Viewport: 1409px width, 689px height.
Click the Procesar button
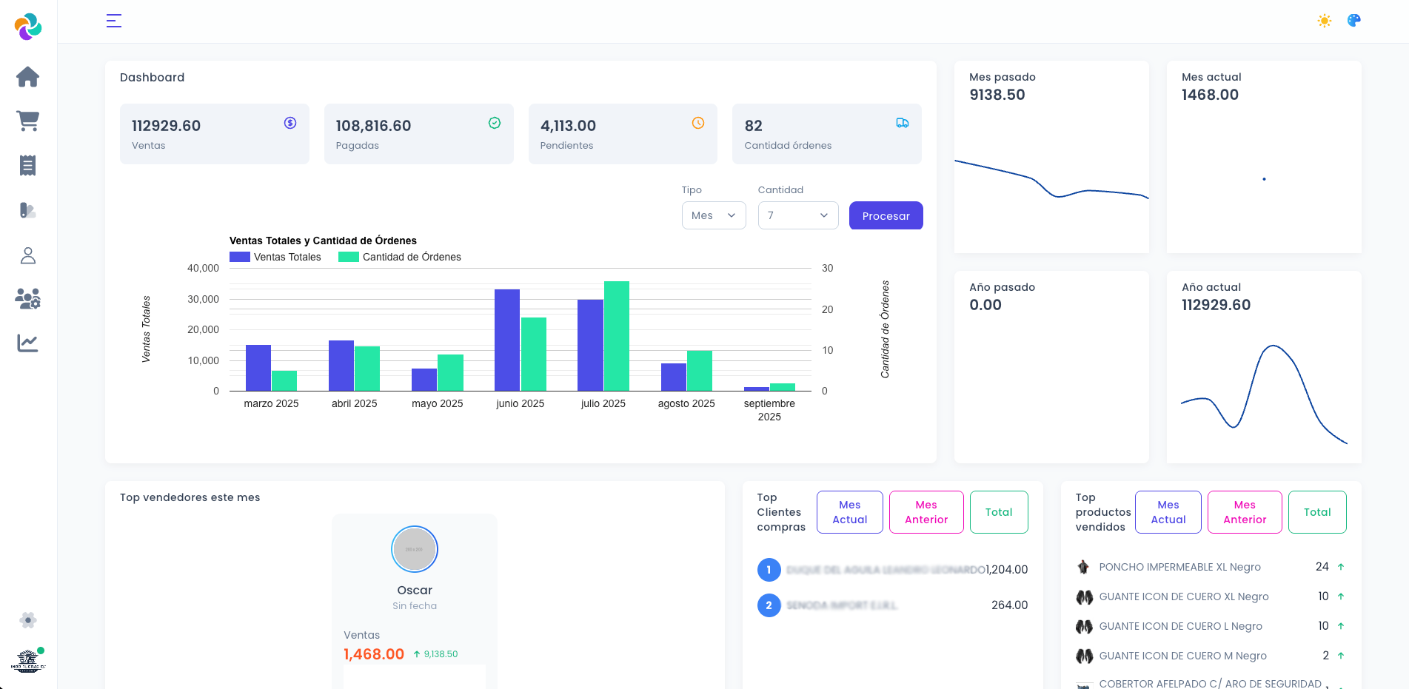pyautogui.click(x=886, y=215)
